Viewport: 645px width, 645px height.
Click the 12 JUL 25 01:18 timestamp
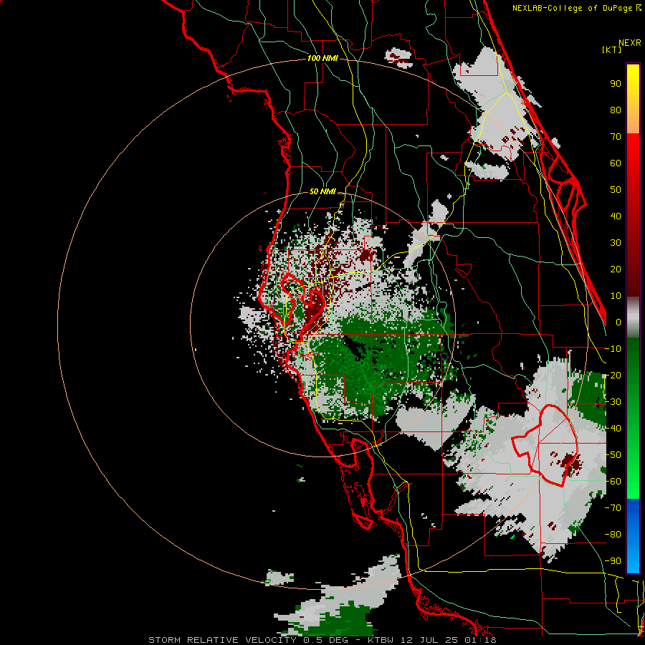click(x=449, y=640)
